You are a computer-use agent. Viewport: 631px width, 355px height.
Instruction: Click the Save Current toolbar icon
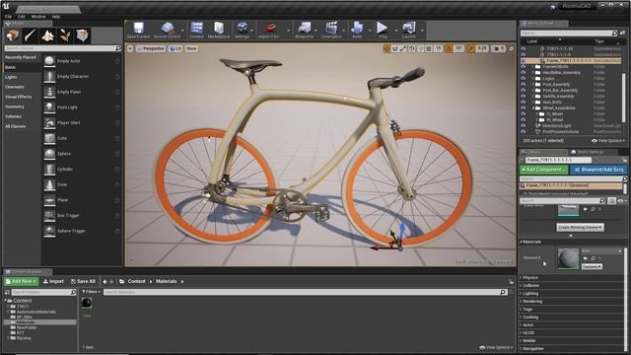pyautogui.click(x=138, y=29)
